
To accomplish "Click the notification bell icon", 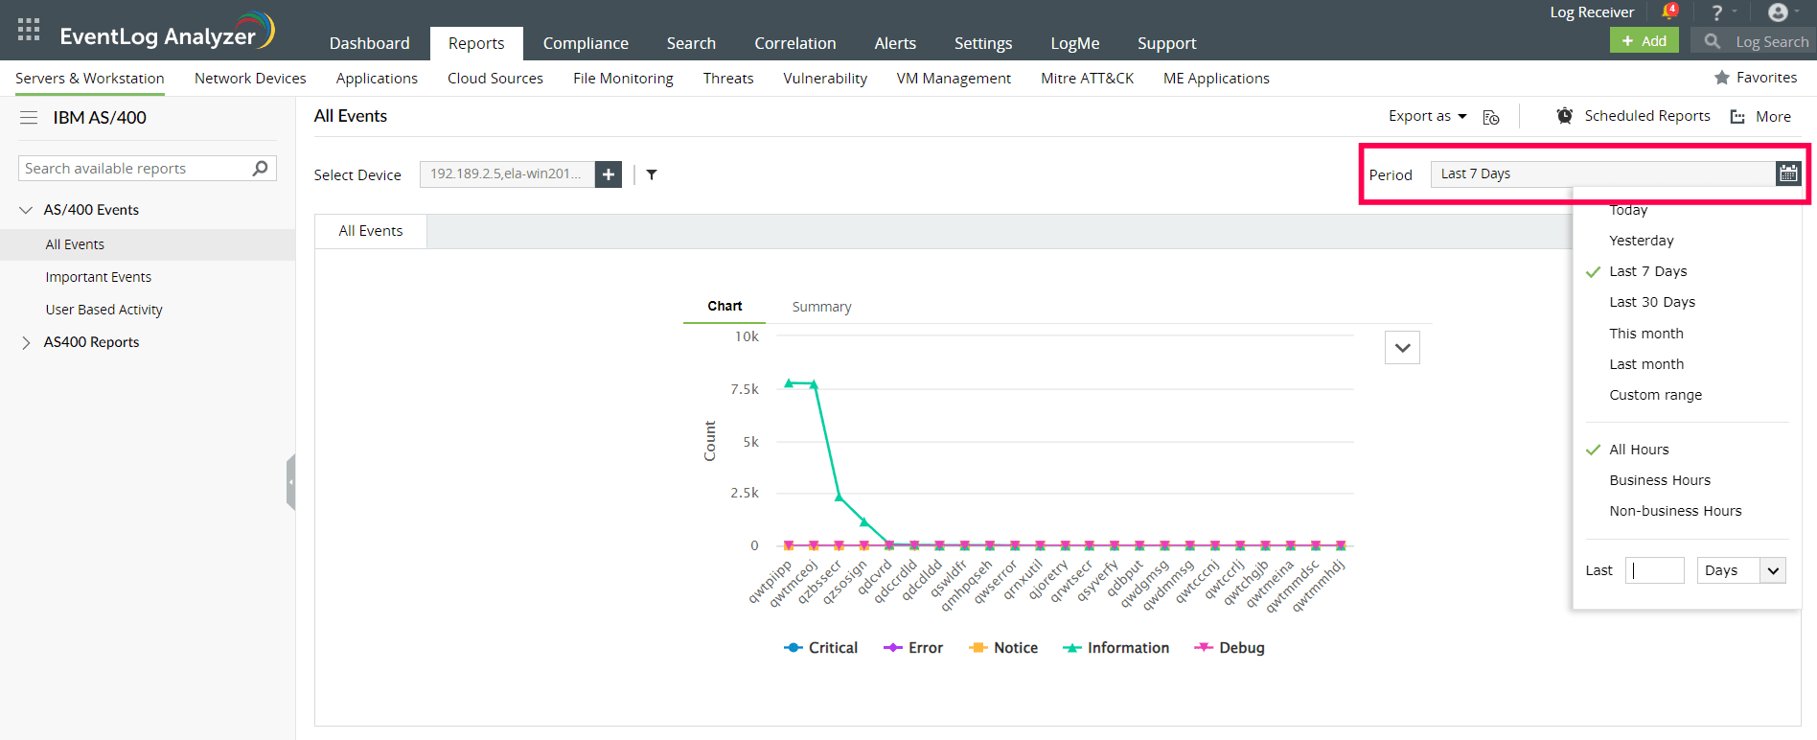I will (x=1668, y=12).
